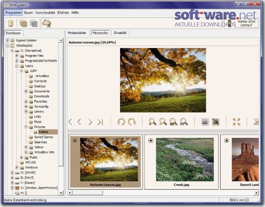Jump to the last image
The image size is (265, 207).
point(100,122)
